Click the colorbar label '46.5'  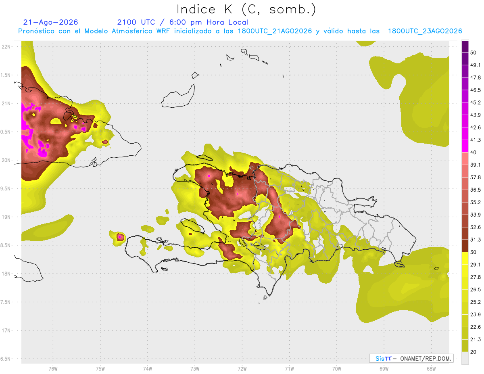476,90
